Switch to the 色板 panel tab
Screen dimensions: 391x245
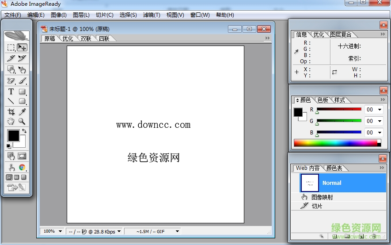pyautogui.click(x=323, y=100)
